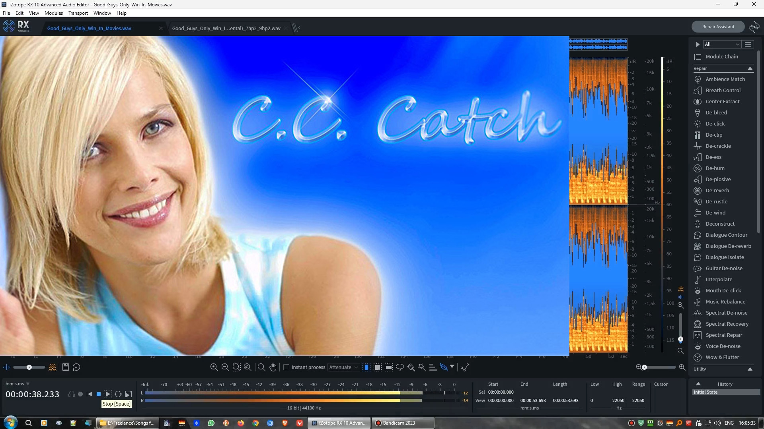Enable the Instant process checkbox
Screen dimensions: 764x429
click(x=286, y=367)
